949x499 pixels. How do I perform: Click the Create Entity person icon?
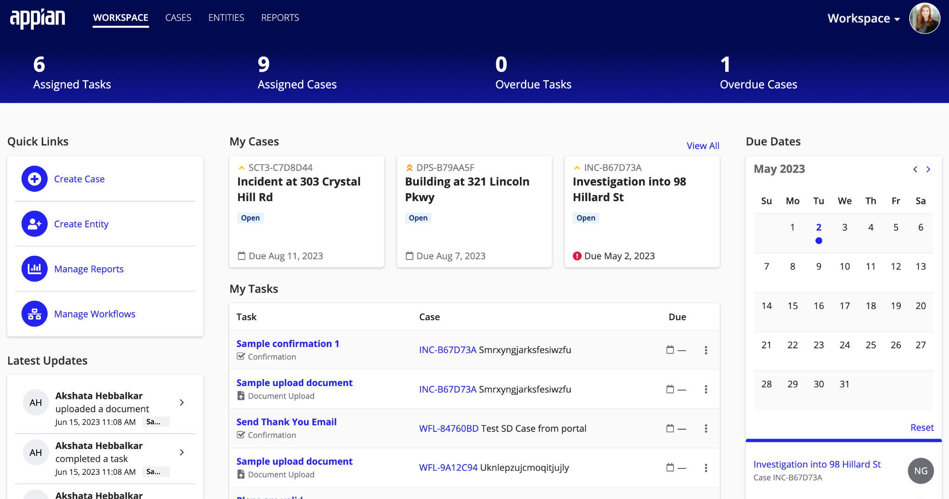[34, 224]
